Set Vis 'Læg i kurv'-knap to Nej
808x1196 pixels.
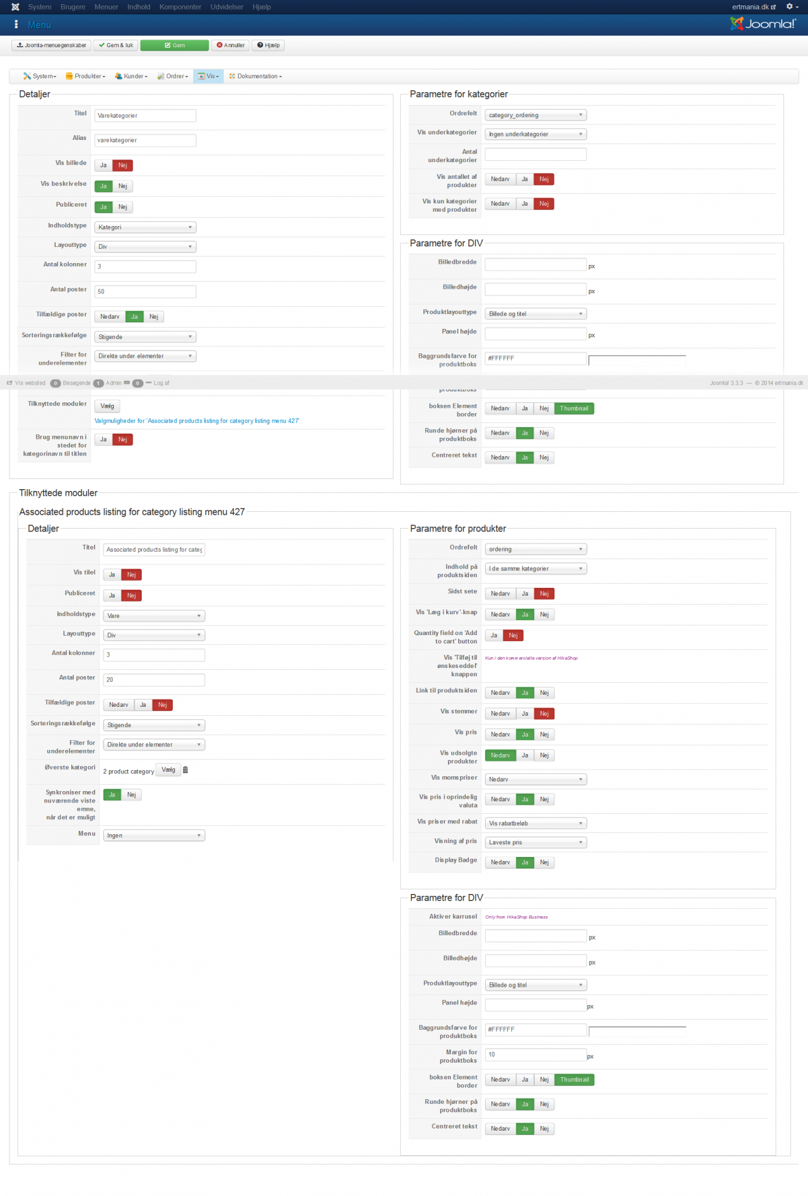point(544,614)
